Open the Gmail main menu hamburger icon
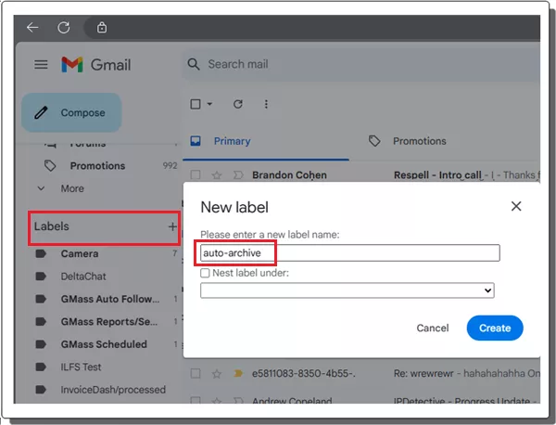Viewport: 556px width, 425px height. (x=41, y=65)
